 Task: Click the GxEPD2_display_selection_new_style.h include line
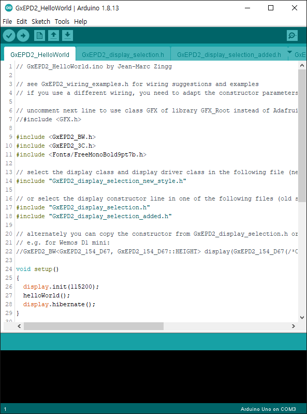[x=101, y=181]
